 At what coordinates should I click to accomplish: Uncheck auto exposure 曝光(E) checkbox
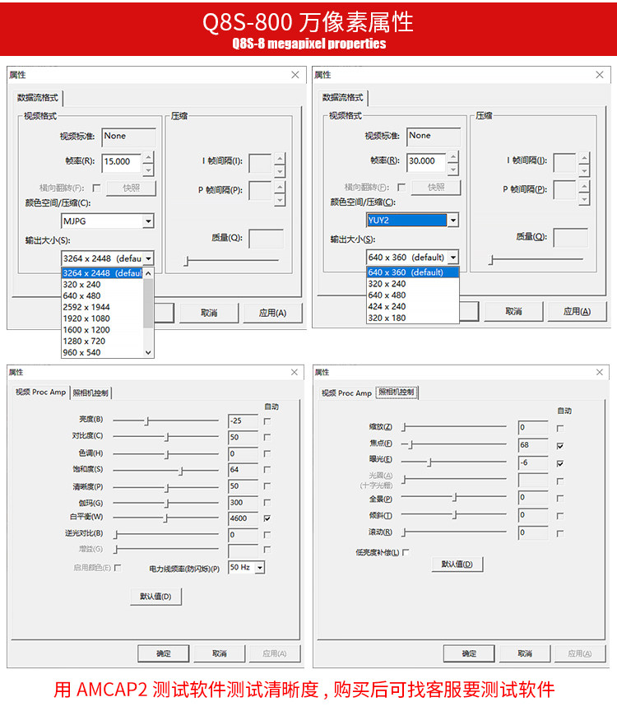pos(560,463)
